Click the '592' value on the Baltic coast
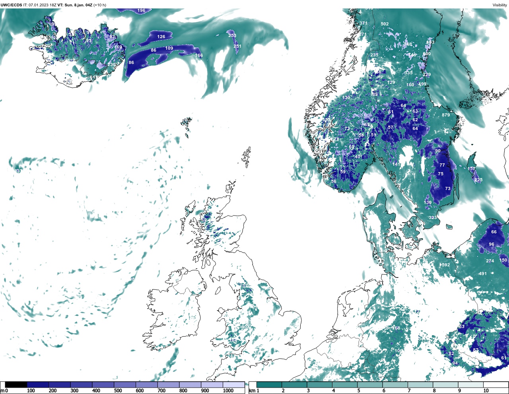This screenshot has width=509, height=394. (x=446, y=265)
